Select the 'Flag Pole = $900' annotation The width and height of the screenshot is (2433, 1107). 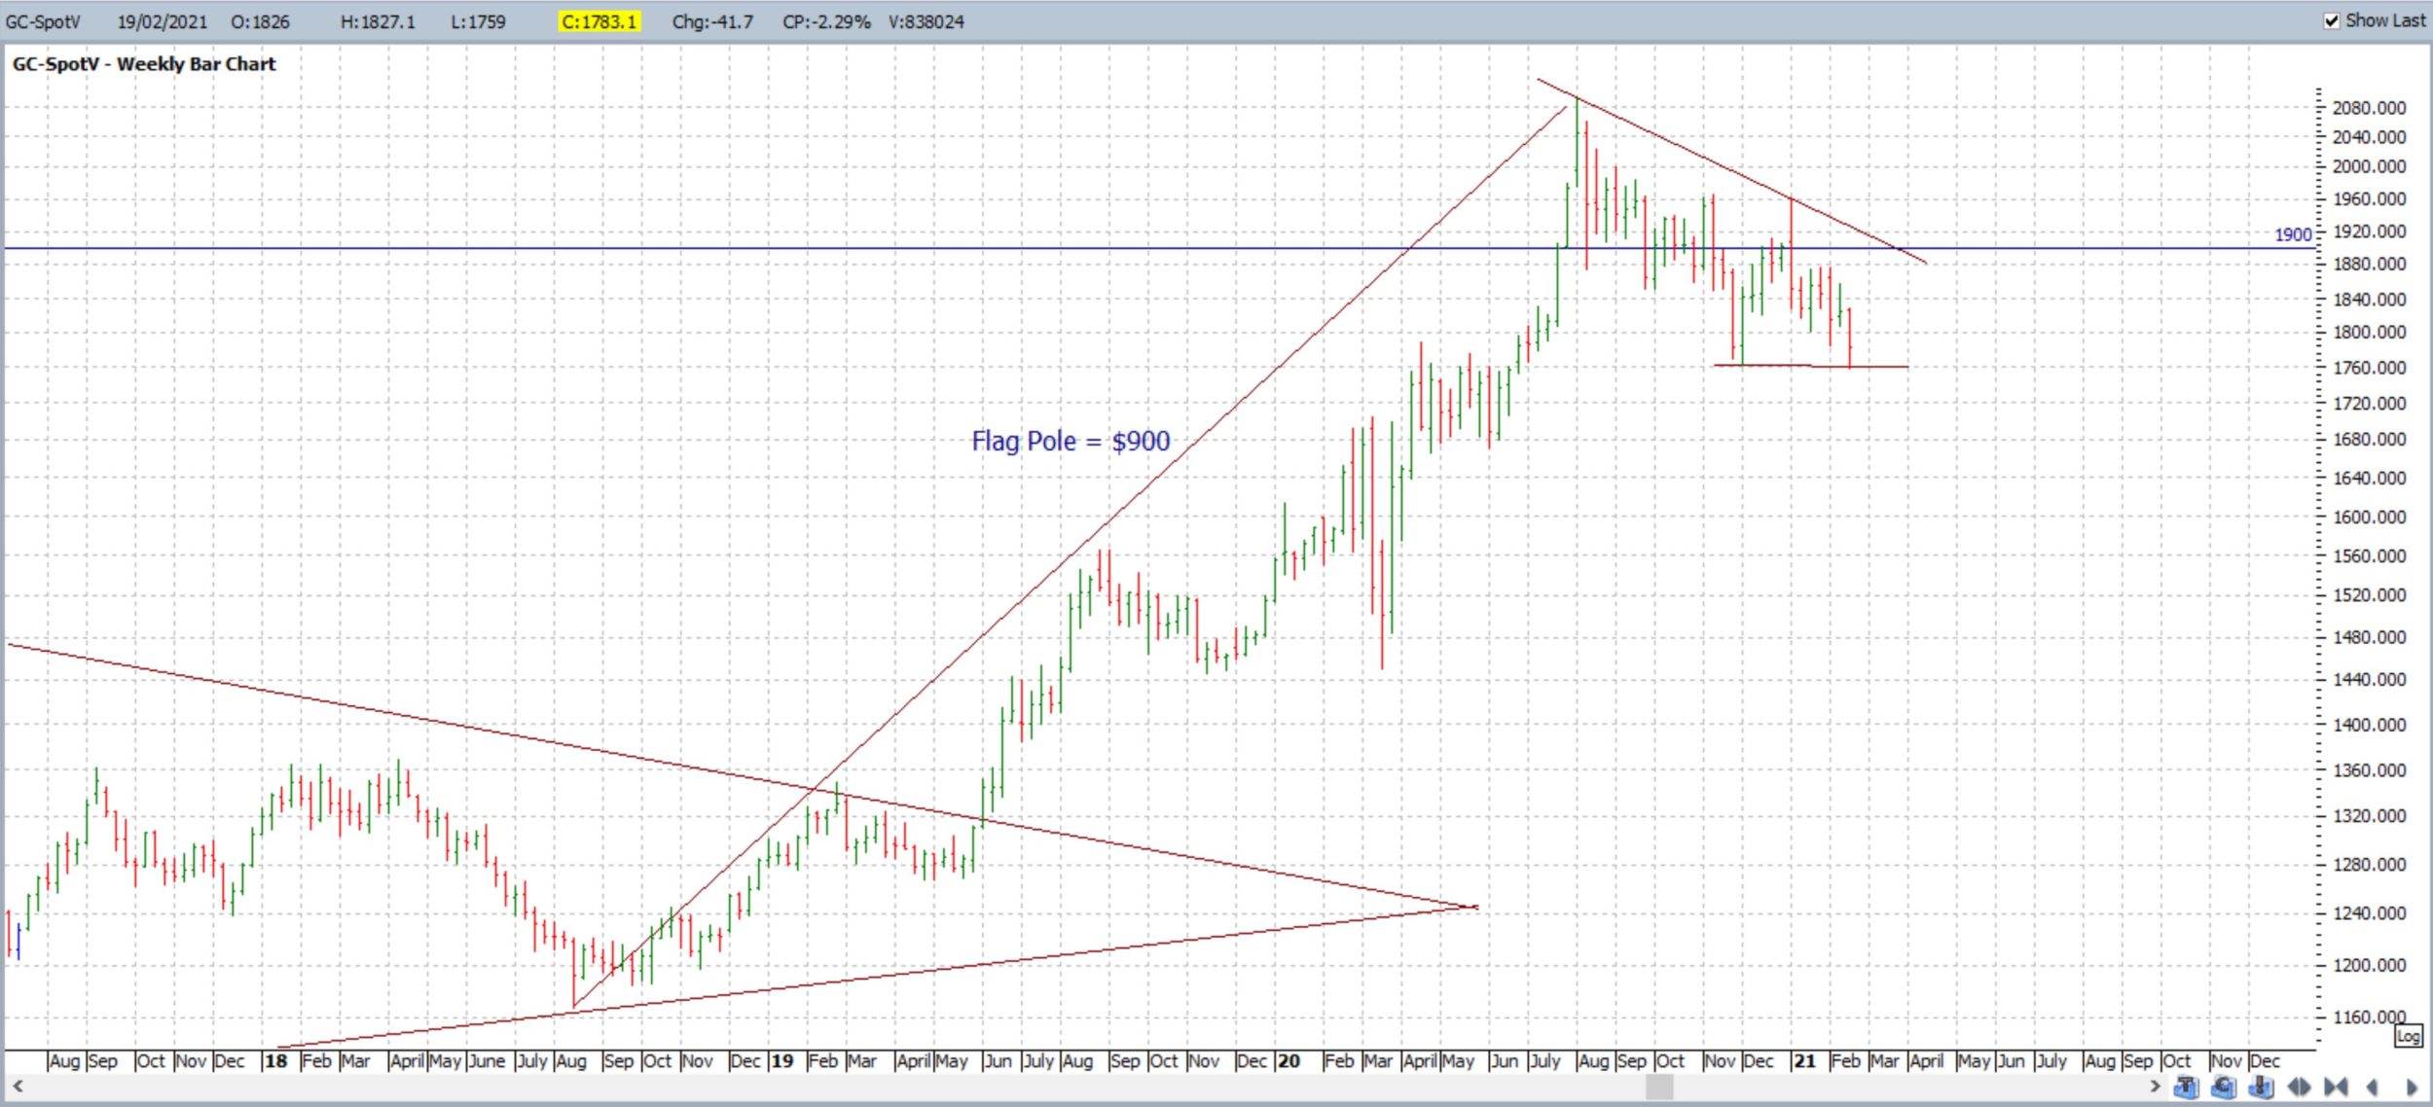point(1071,442)
